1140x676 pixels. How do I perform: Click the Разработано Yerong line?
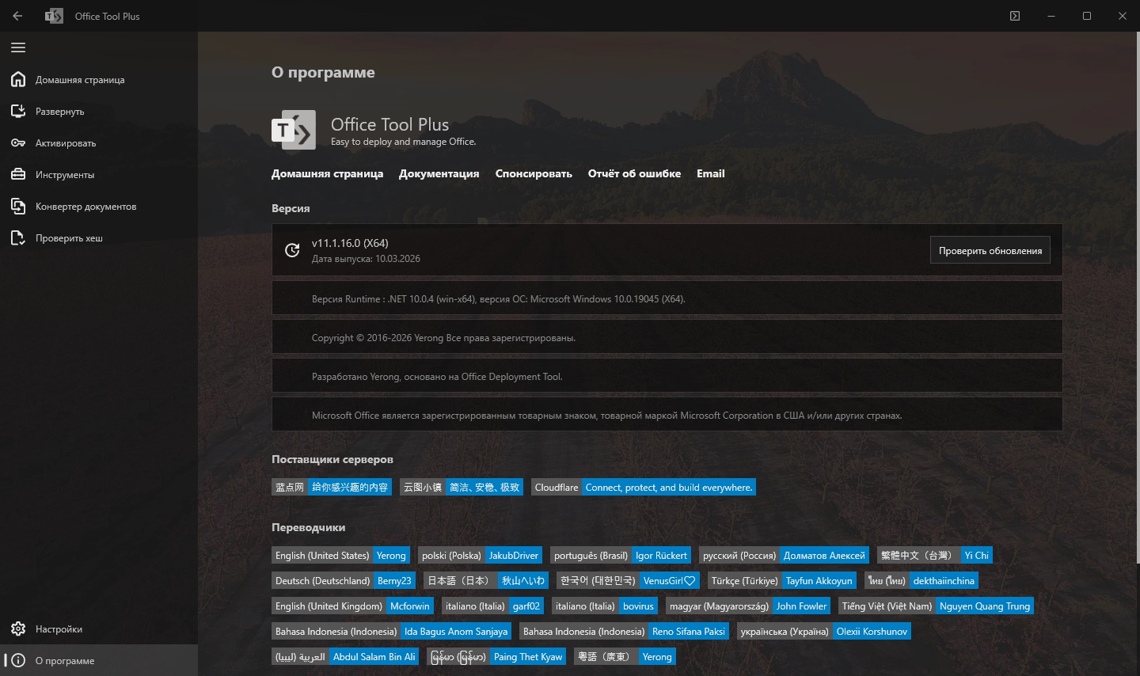pyautogui.click(x=437, y=377)
